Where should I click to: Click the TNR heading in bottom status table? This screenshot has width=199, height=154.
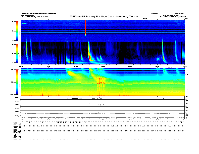15,135
